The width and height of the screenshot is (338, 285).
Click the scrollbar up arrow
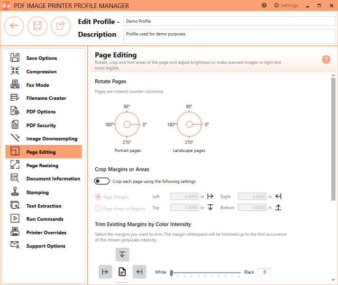coord(333,75)
